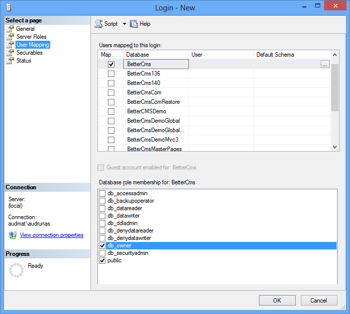Open the General page
The width and height of the screenshot is (350, 314).
pos(25,29)
